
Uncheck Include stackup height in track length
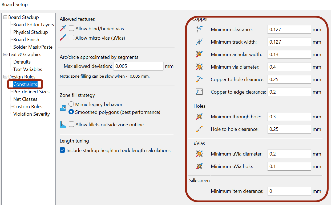point(62,150)
